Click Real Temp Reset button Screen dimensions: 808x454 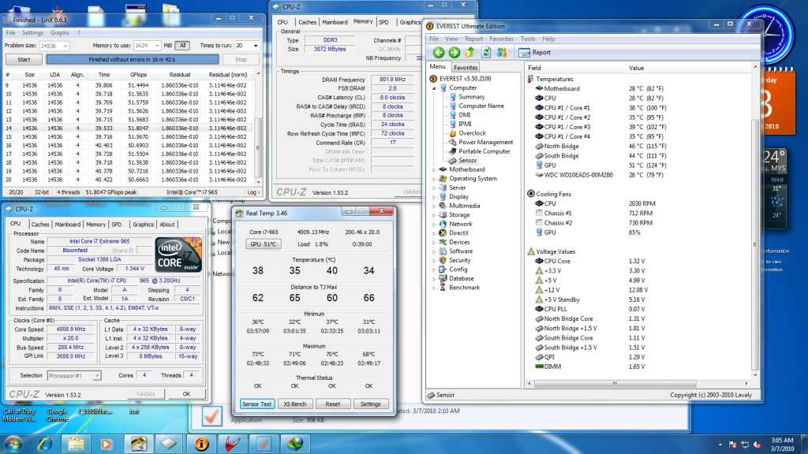click(333, 404)
